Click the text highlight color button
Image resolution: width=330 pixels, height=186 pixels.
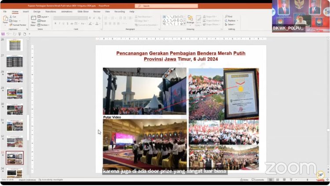tap(90, 24)
